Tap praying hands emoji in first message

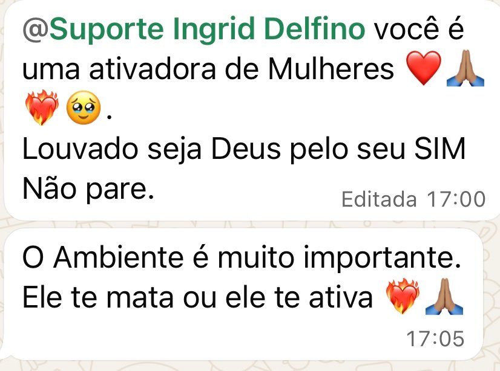point(465,68)
